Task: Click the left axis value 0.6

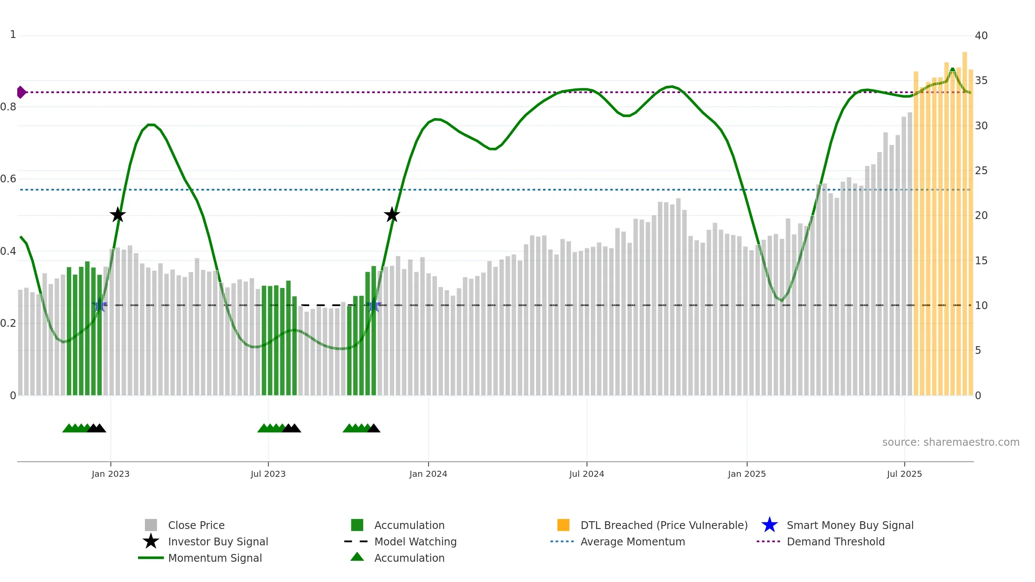Action: coord(8,179)
